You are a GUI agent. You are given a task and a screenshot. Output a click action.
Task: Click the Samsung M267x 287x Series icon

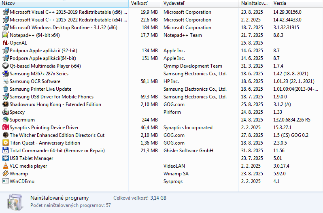[6, 74]
